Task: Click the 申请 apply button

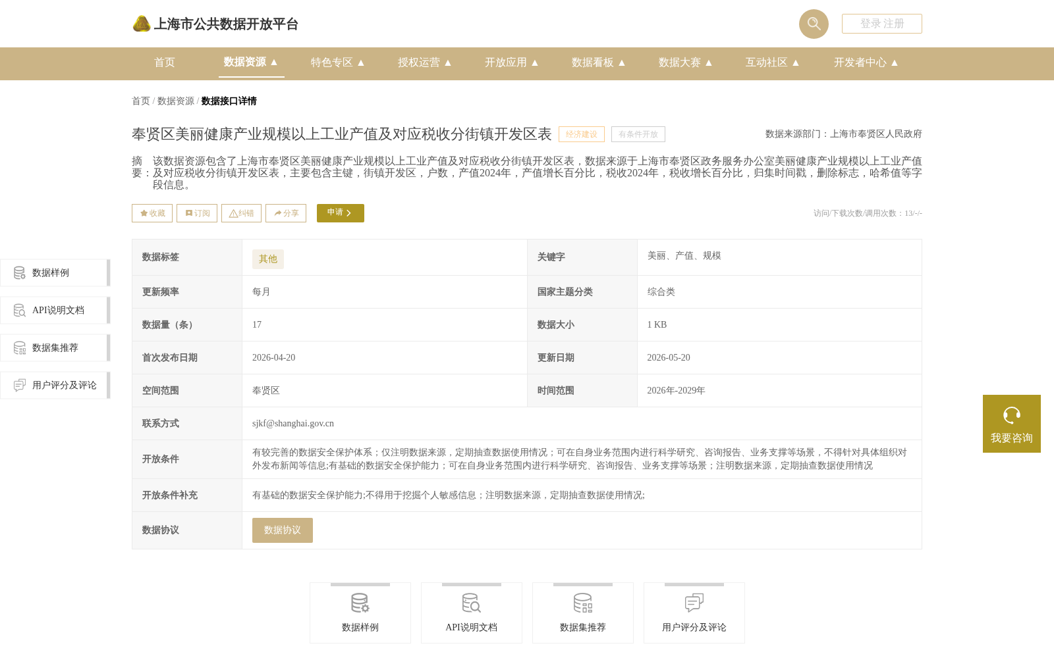Action: (x=341, y=213)
